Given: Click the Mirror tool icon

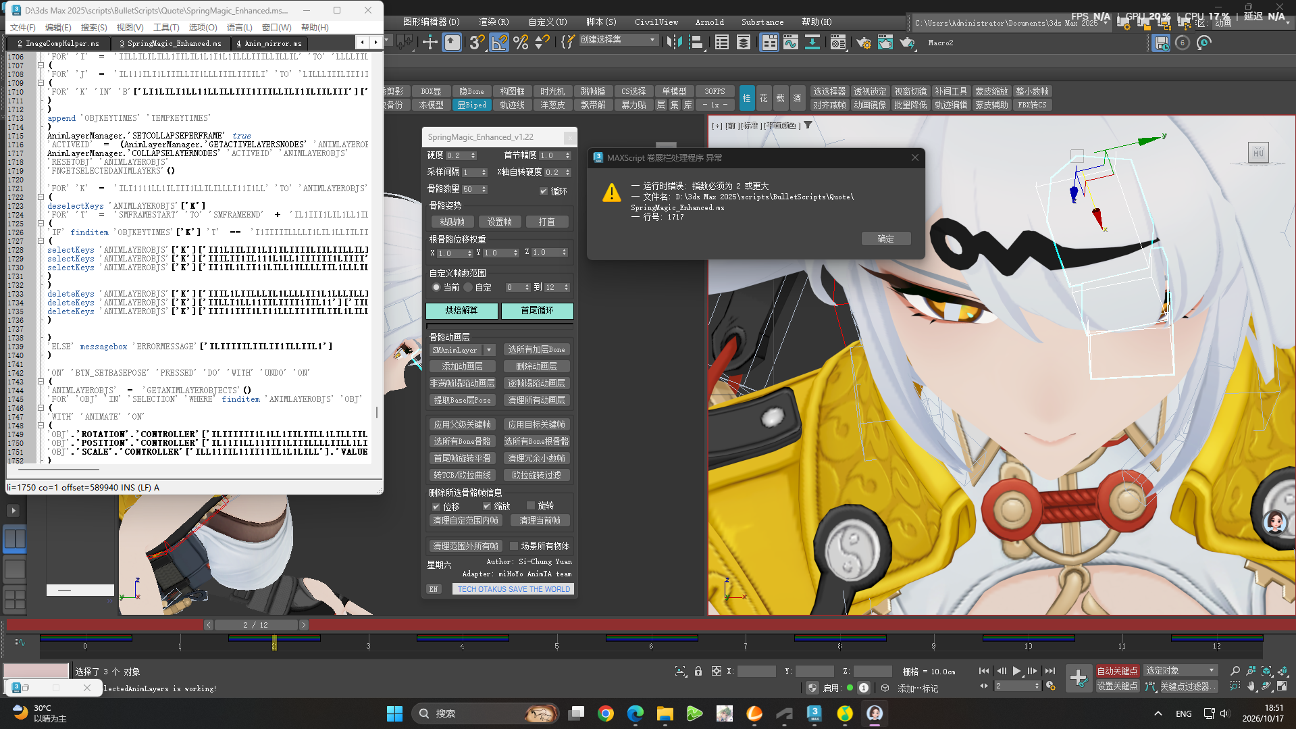Looking at the screenshot, I should tap(674, 43).
